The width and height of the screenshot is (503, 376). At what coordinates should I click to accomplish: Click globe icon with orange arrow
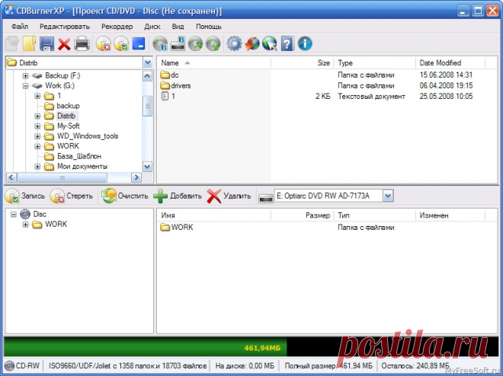252,43
